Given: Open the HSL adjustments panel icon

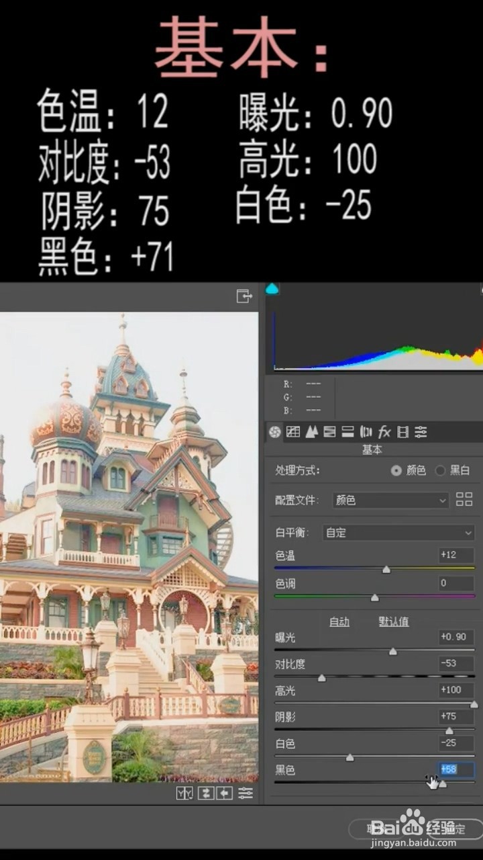Looking at the screenshot, I should [329, 432].
